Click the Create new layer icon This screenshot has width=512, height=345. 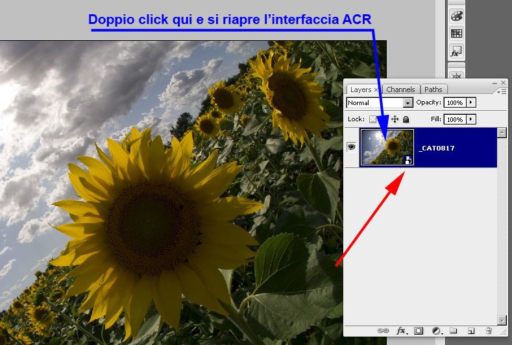pos(471,331)
